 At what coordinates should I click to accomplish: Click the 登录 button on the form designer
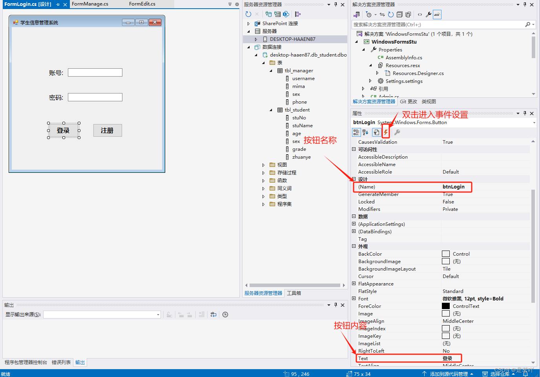[x=63, y=130]
